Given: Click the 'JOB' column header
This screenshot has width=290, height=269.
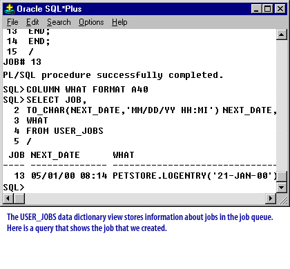Looking at the screenshot, I should coord(17,155).
